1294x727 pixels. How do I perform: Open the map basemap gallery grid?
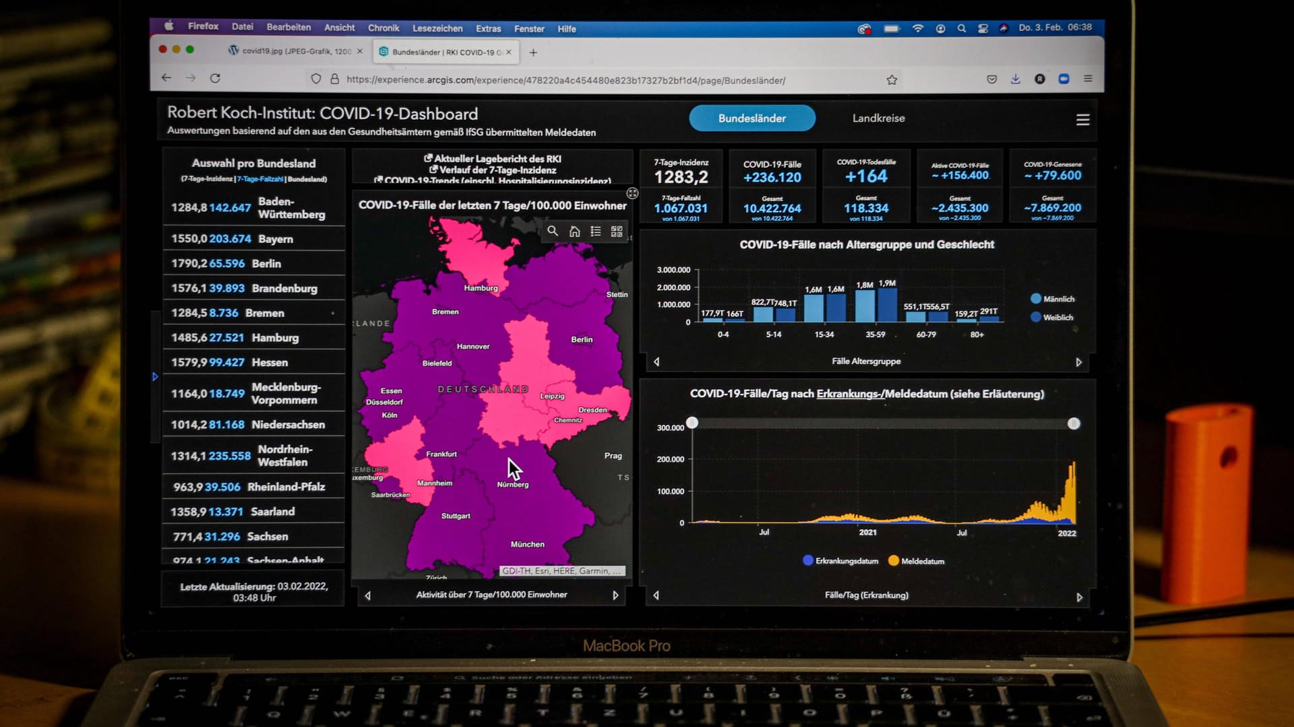(617, 231)
